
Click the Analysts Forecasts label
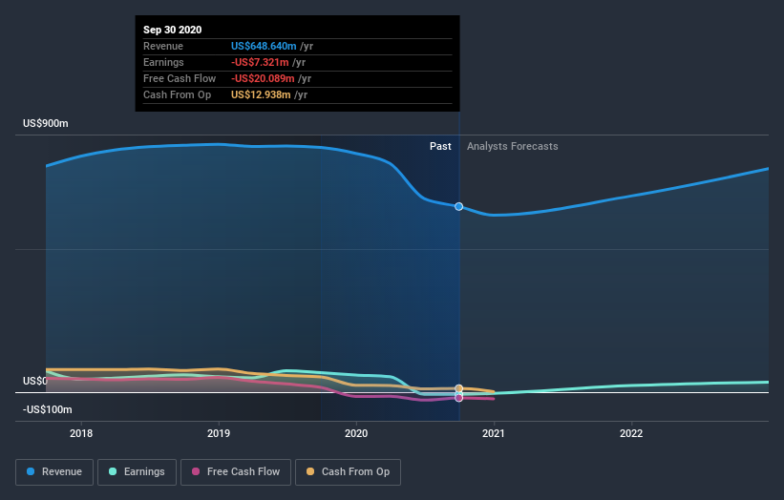[513, 146]
